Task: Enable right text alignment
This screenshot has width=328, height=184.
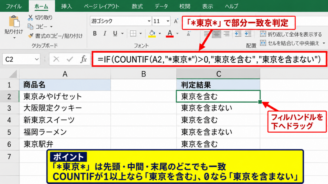Action: click(x=226, y=33)
